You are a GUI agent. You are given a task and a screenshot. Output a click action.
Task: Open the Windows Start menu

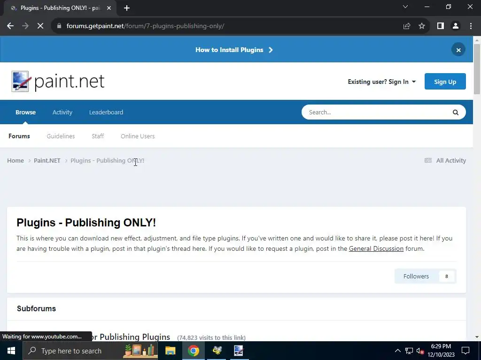point(11,351)
